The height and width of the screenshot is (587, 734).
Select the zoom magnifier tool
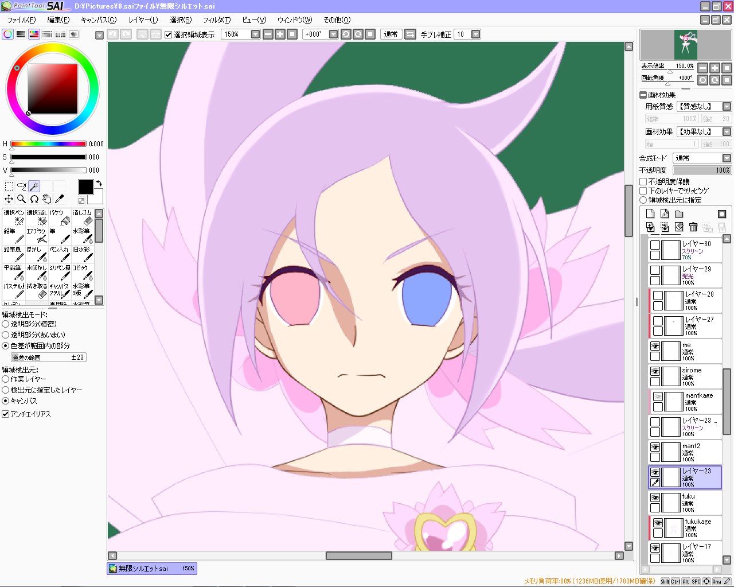coord(21,199)
